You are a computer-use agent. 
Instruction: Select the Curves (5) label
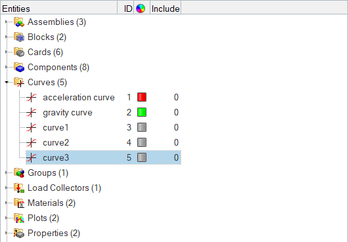click(x=47, y=82)
